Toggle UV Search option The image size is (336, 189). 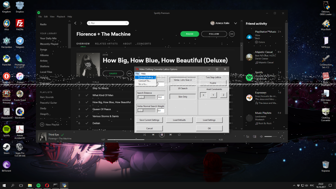pos(183,88)
